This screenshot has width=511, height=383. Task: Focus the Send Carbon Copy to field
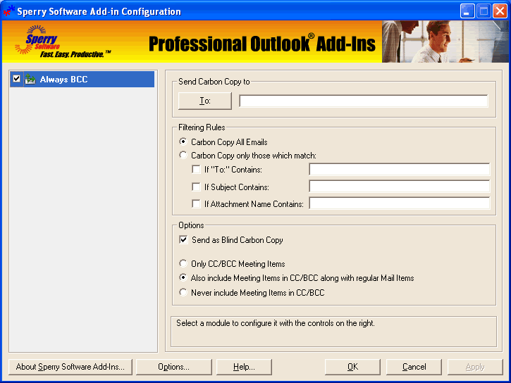pyautogui.click(x=364, y=101)
